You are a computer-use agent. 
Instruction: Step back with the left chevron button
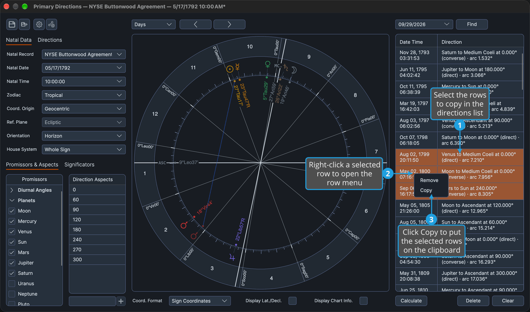click(x=196, y=24)
